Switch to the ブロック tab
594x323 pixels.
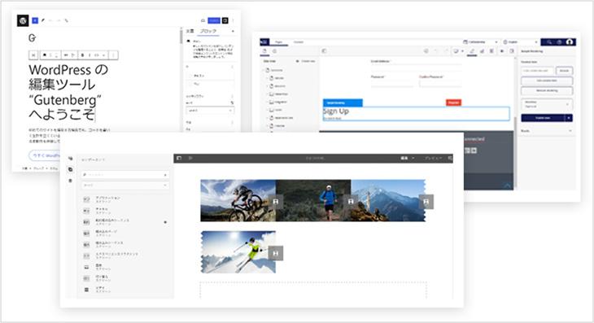(x=208, y=31)
